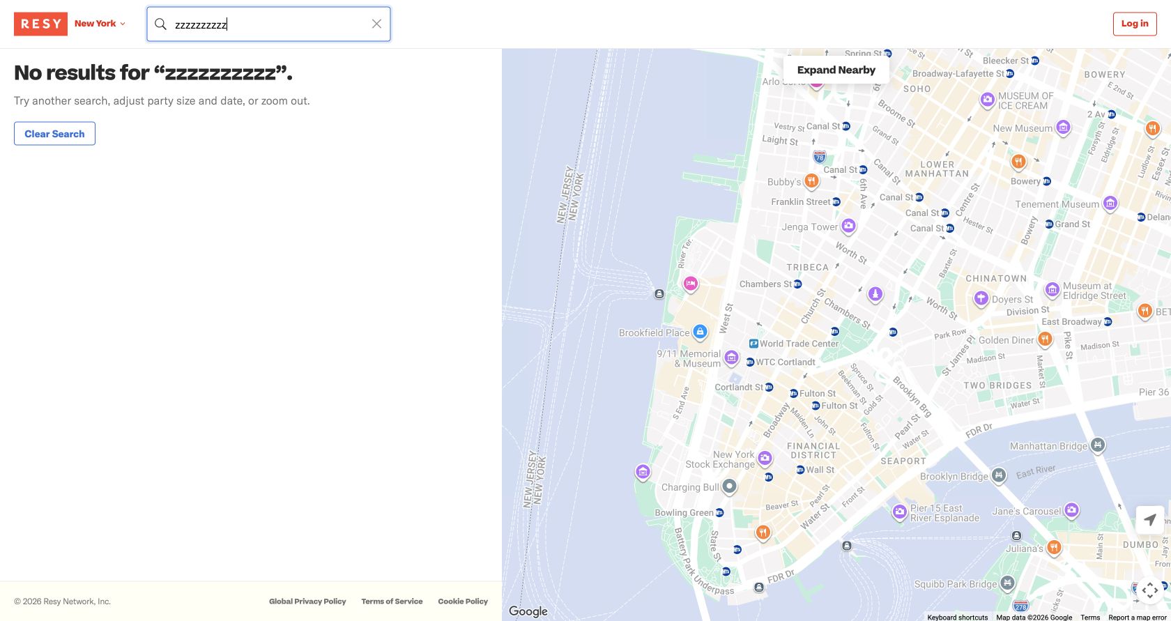Screen dimensions: 1171x621
Task: Select the Bubby's restaurant pin
Action: [x=811, y=181]
